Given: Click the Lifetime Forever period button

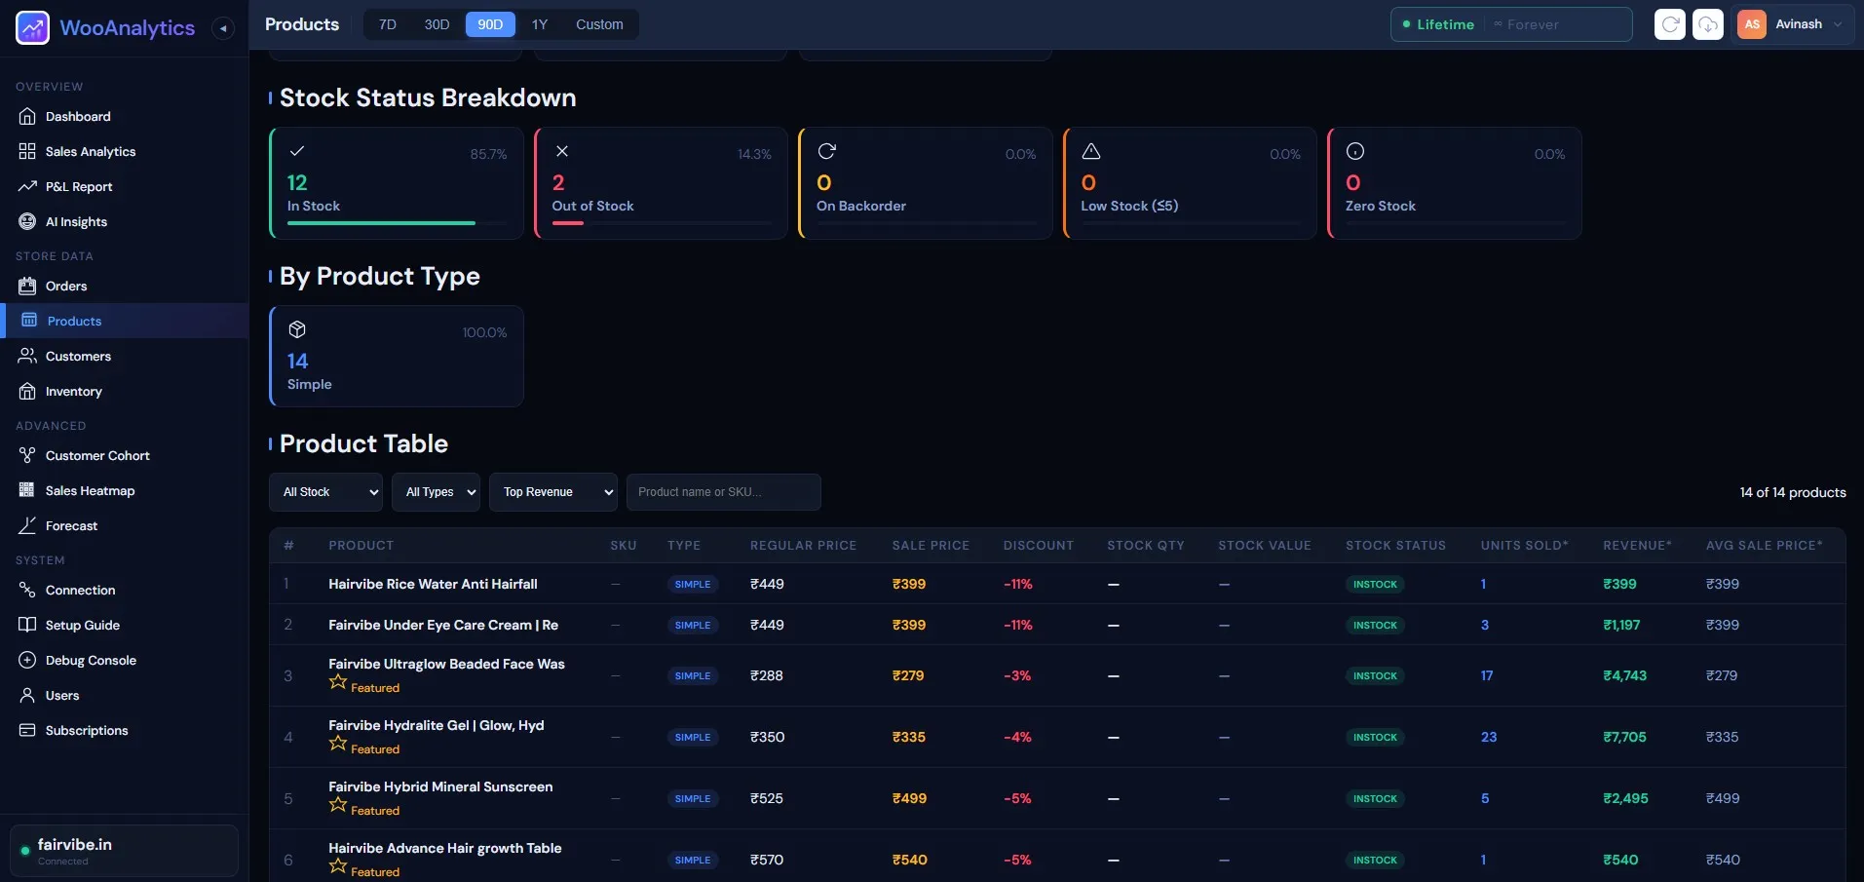Looking at the screenshot, I should pyautogui.click(x=1511, y=24).
